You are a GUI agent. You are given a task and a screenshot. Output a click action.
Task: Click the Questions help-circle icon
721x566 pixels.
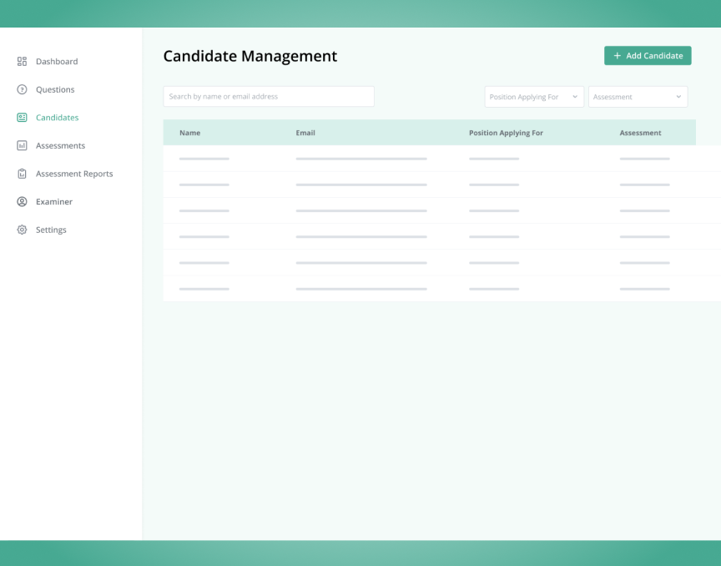23,89
